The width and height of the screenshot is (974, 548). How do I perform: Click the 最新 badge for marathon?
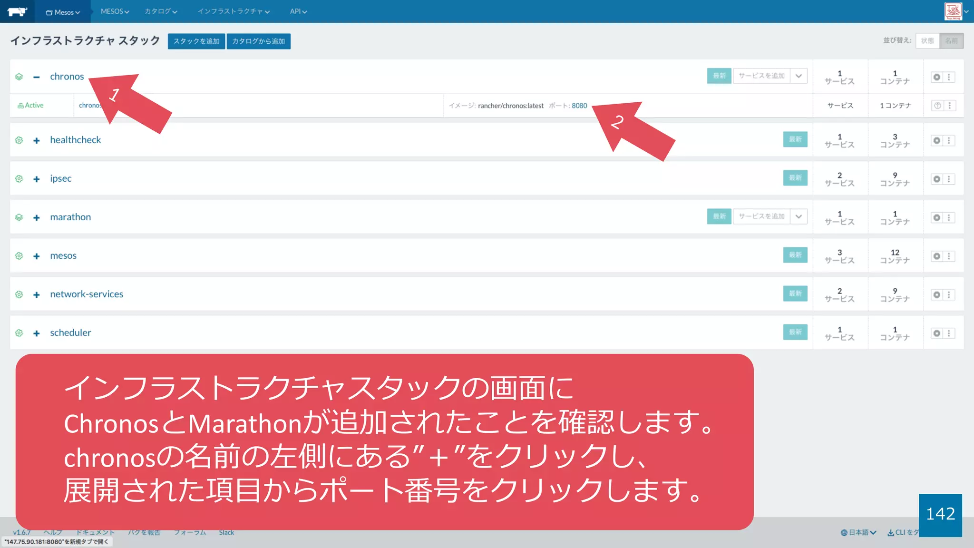(719, 216)
